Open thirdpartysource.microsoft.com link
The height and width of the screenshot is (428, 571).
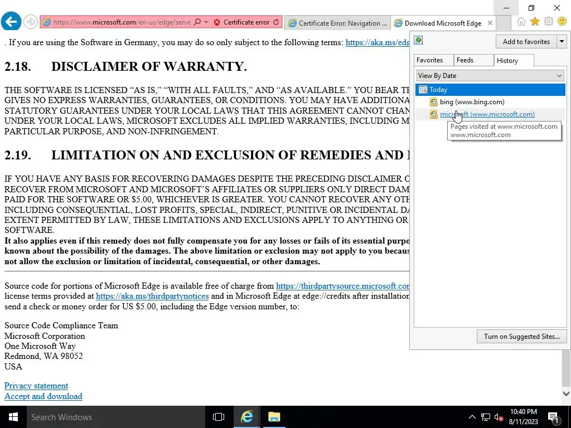(x=343, y=286)
